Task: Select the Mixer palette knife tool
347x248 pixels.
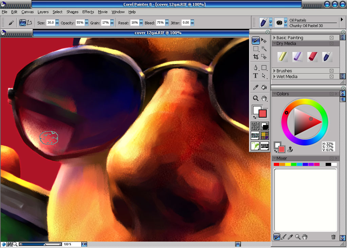Action: click(284, 237)
